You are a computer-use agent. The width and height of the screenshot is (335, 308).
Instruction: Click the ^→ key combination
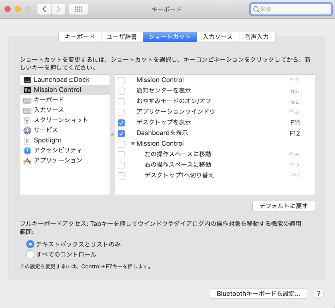pyautogui.click(x=294, y=165)
